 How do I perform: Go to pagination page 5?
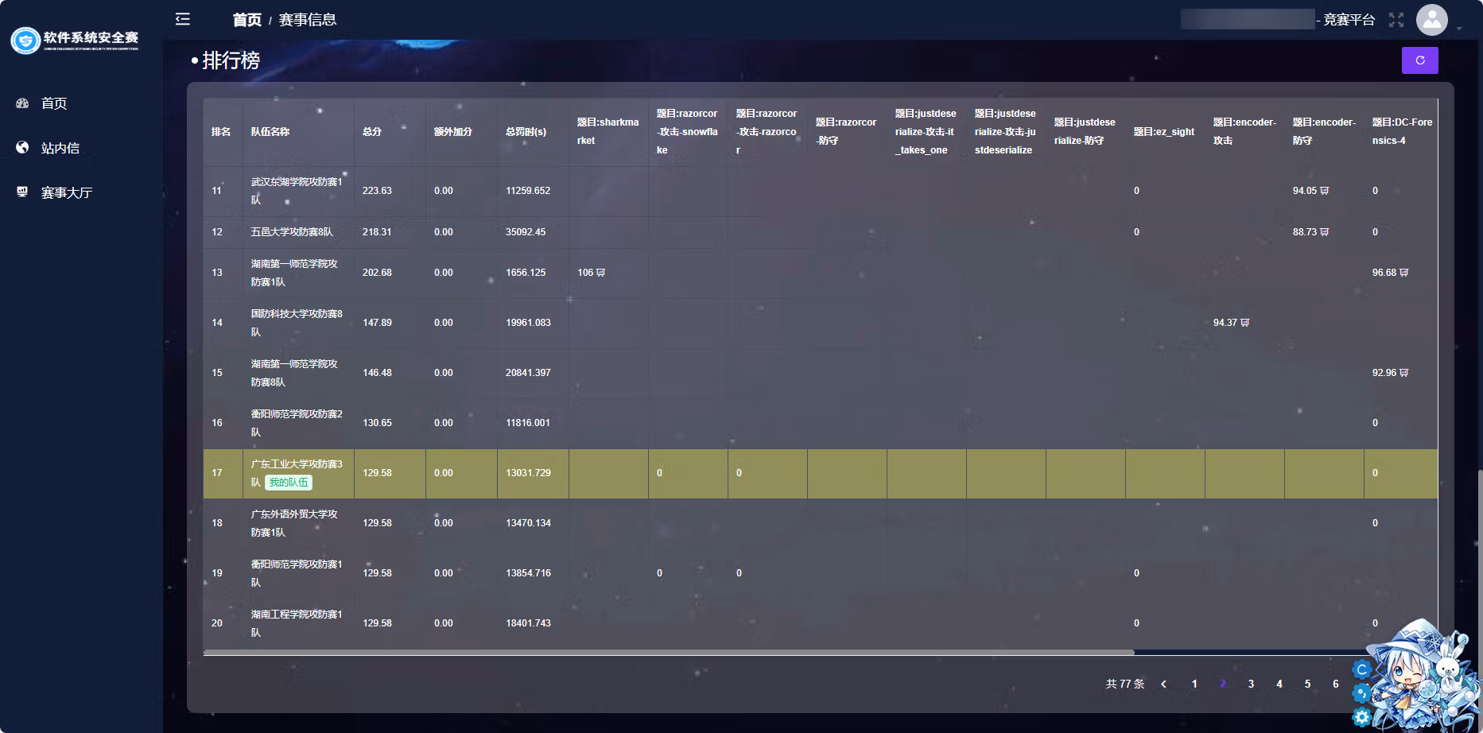[x=1307, y=684]
